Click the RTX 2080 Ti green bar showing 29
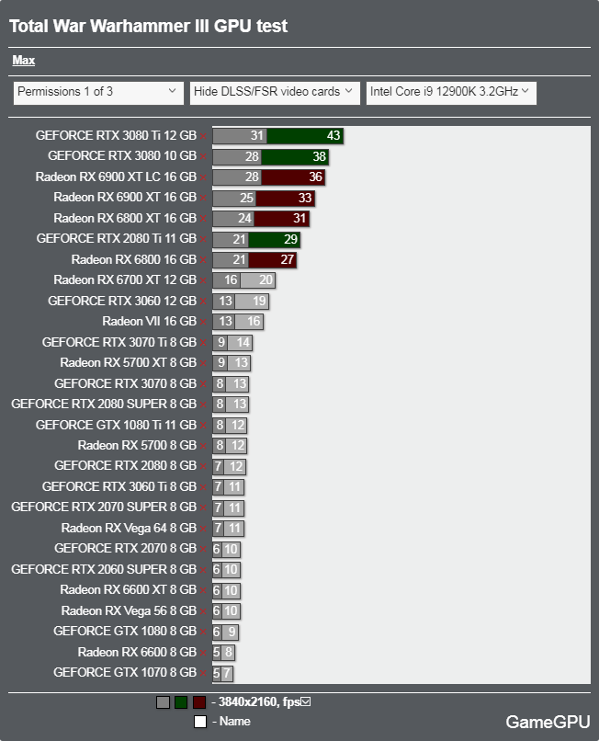Viewport: 599px width, 741px height. 275,240
